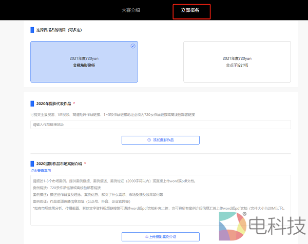Deselect the 金视角影像师 project card
This screenshot has width=308, height=244.
pos(84,62)
